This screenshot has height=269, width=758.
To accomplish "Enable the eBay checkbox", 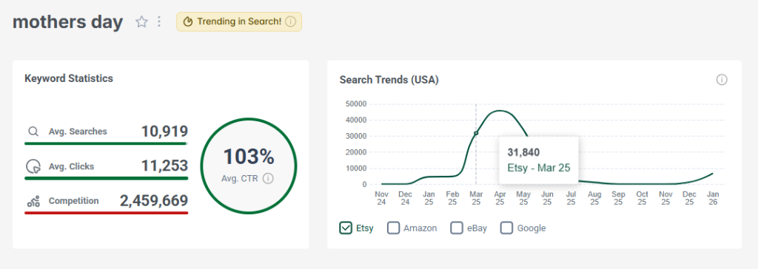I will (x=456, y=228).
